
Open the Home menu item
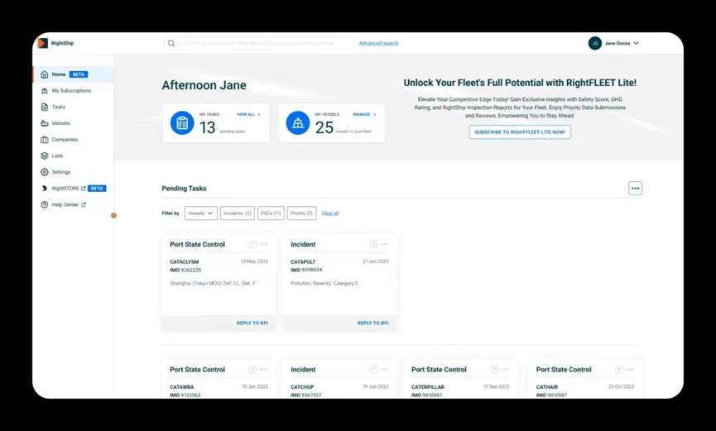[73, 74]
